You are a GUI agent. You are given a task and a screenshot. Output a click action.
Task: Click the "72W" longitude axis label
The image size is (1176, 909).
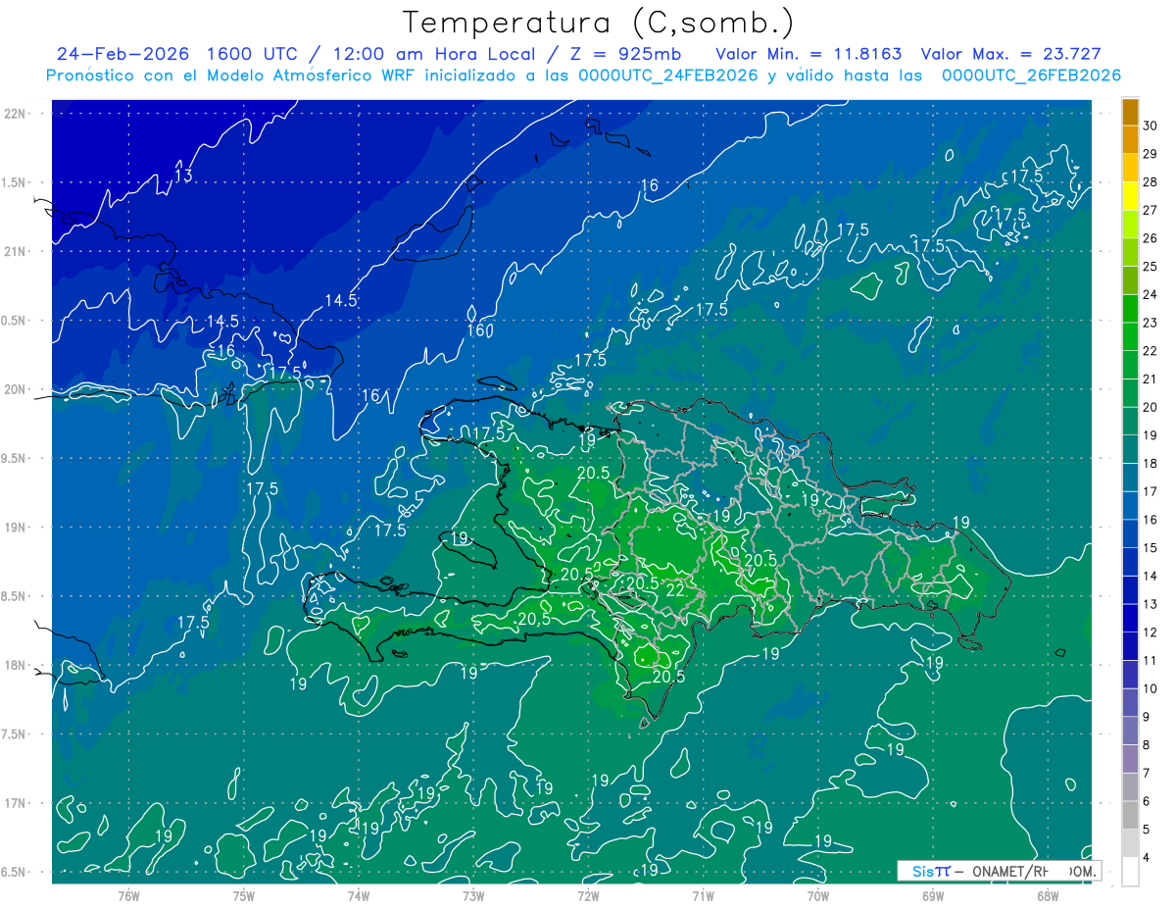click(588, 895)
